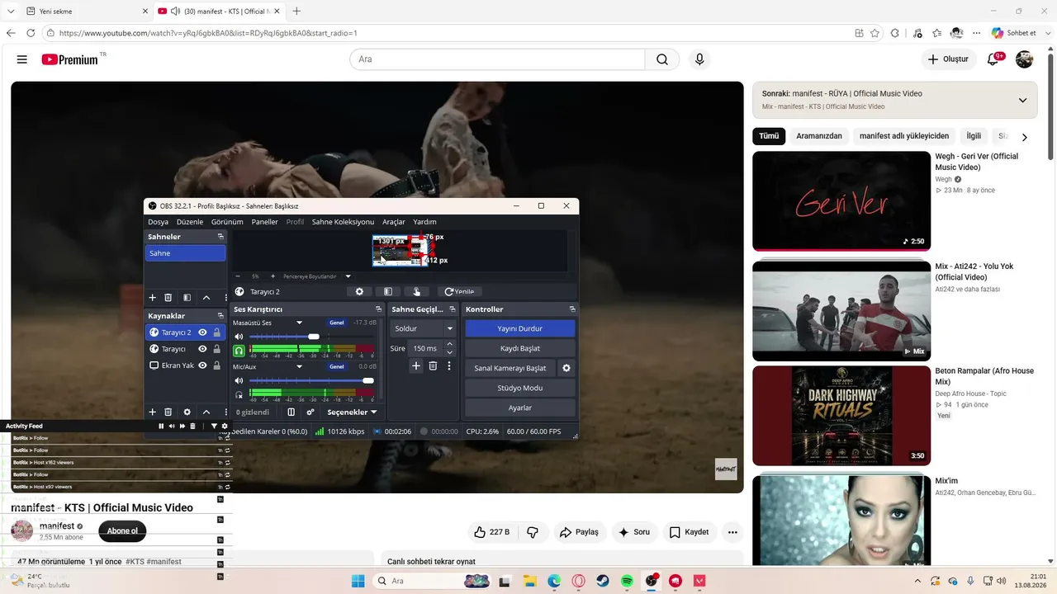Toggle lock on Ekran Yak source
This screenshot has height=594, width=1057.
(x=216, y=365)
